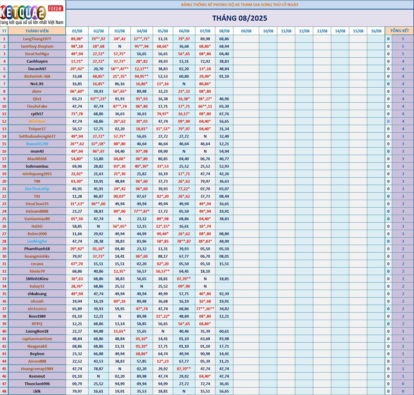This screenshot has height=395, width=414.
Task: Select the TT column header
Action: 4,31
